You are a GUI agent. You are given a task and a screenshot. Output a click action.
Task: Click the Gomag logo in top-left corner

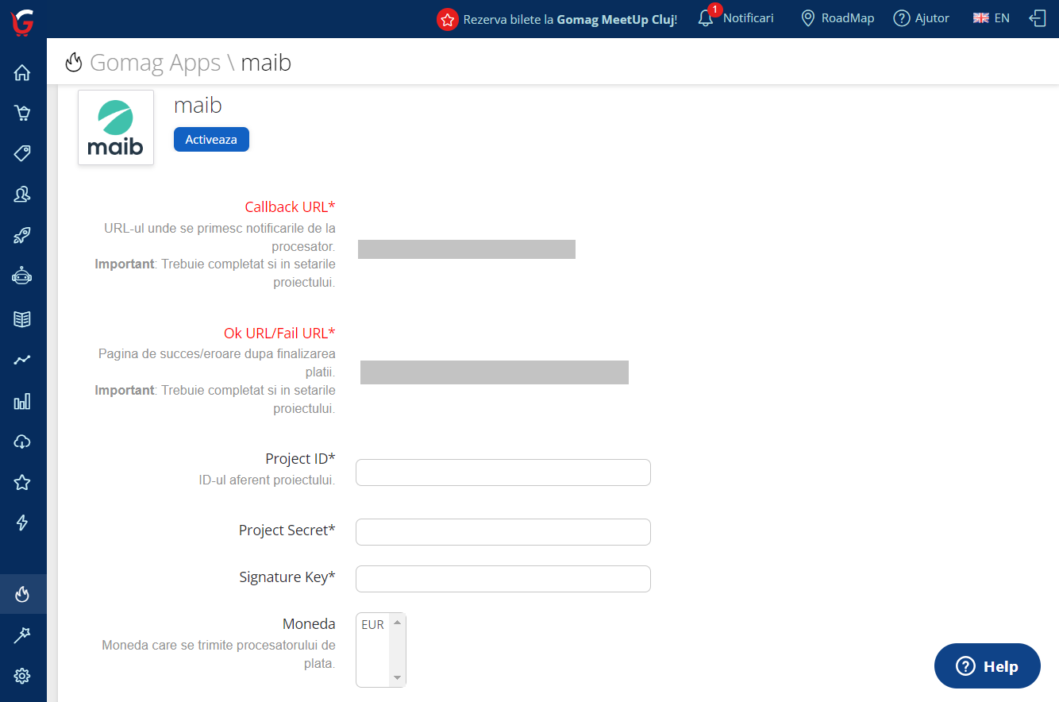point(22,21)
